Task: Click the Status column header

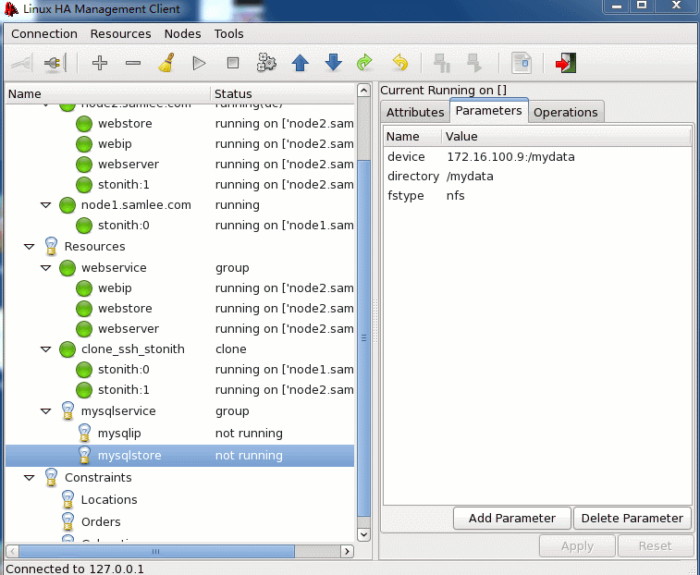Action: [x=283, y=93]
